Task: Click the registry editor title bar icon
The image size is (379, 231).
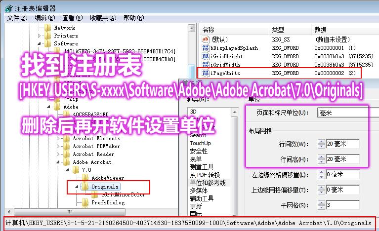Action: pyautogui.click(x=9, y=8)
